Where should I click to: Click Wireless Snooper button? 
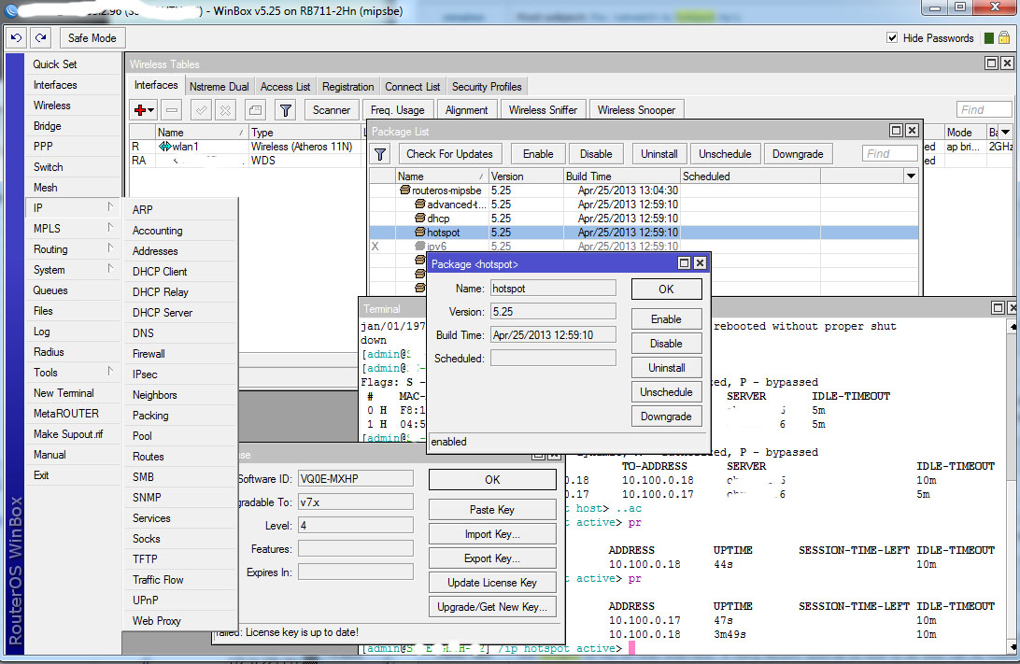click(636, 110)
